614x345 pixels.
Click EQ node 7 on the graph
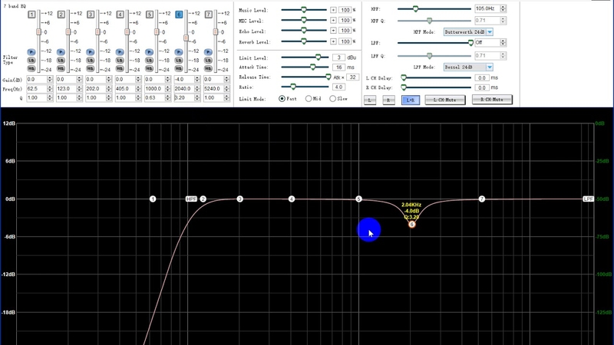pos(482,199)
